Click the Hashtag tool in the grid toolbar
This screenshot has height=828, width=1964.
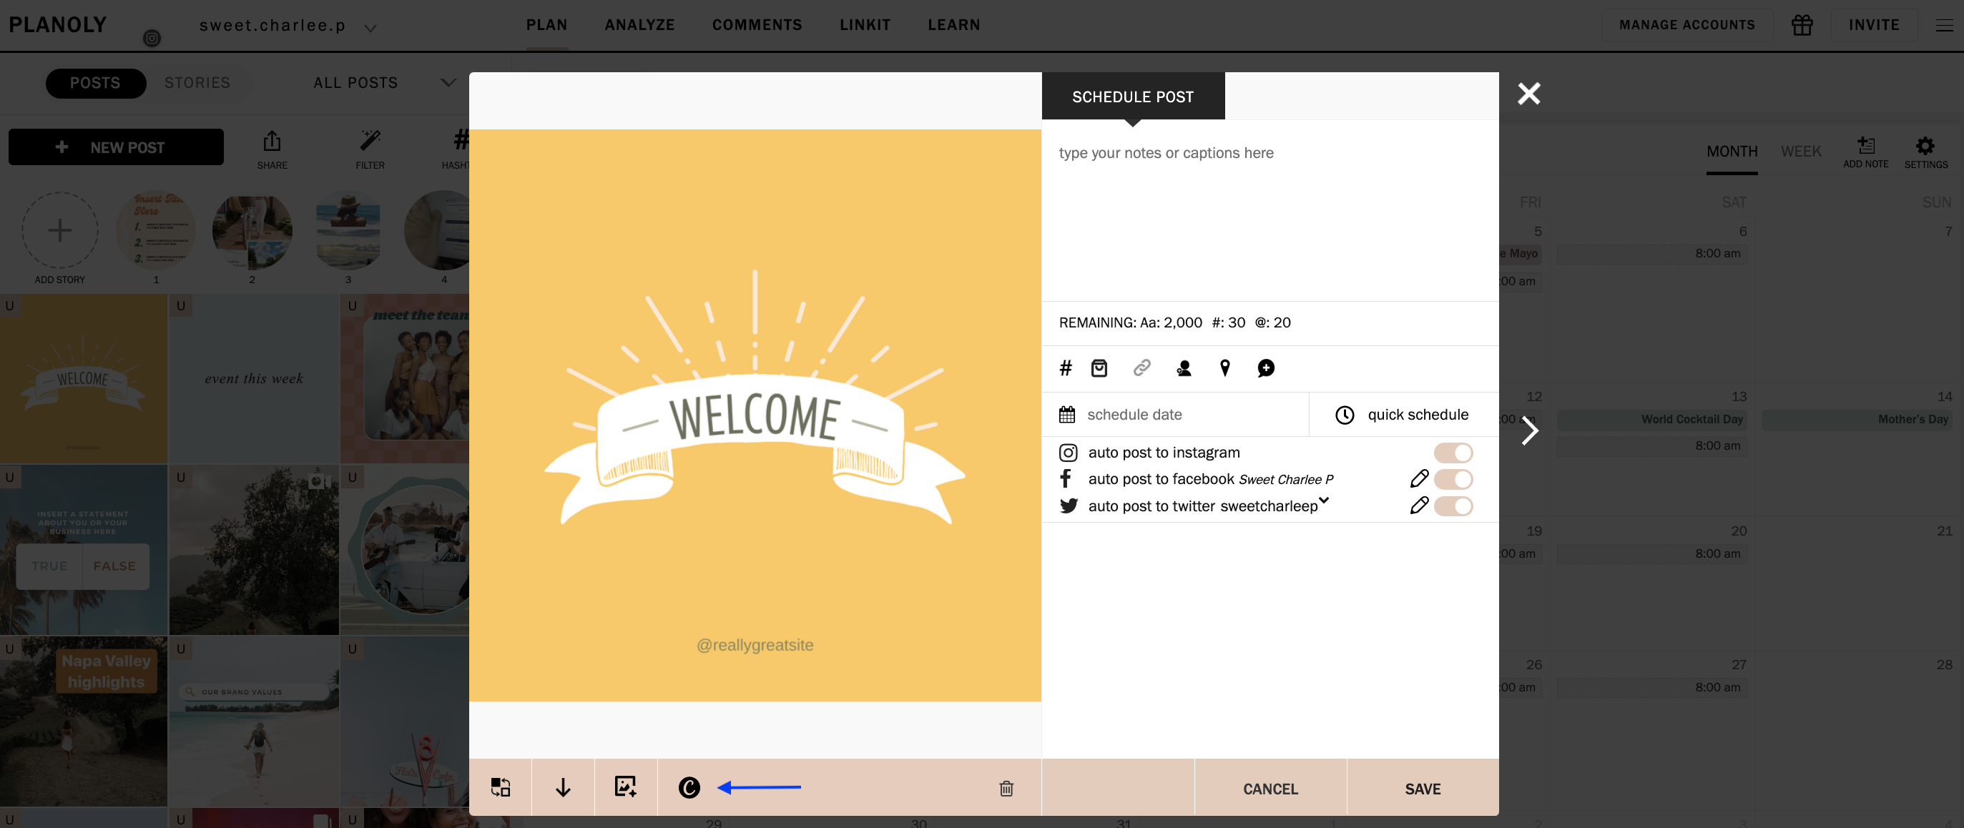coord(456,149)
